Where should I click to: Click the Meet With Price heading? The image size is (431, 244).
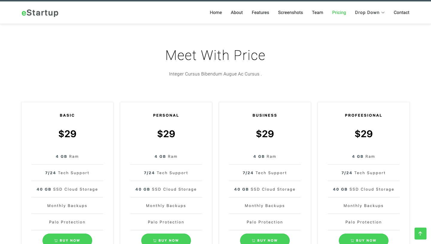pyautogui.click(x=215, y=55)
